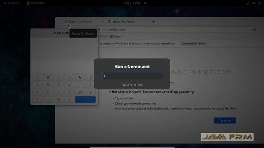Open the Activities overview
264x148 pixels.
12,3
